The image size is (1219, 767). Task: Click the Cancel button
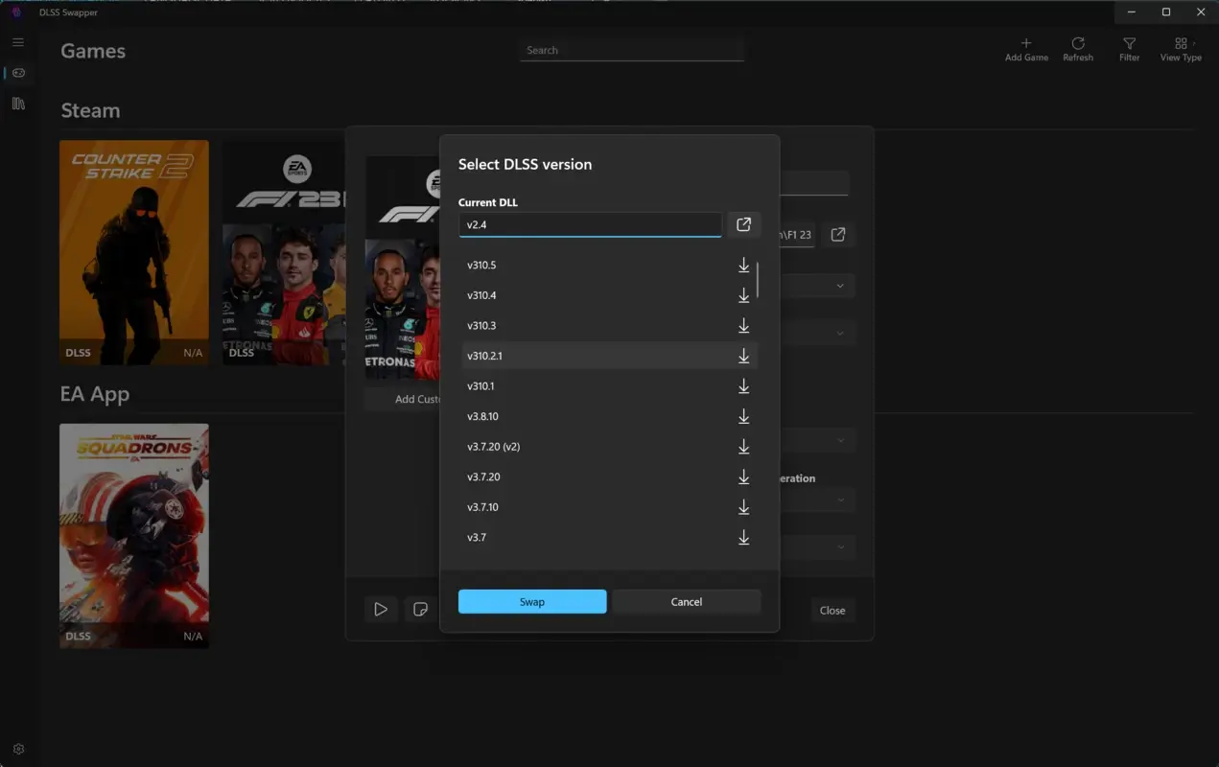(x=687, y=601)
